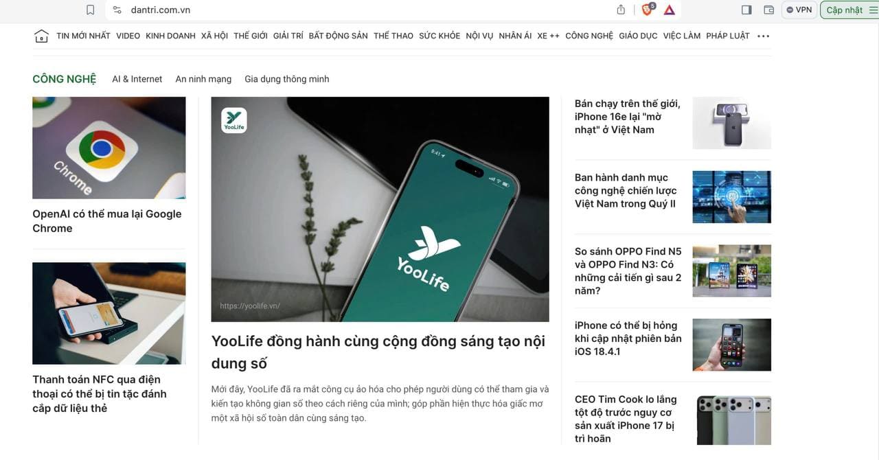879x460 pixels.
Task: Open the CÔNG NGHỆ menu item
Action: 589,36
